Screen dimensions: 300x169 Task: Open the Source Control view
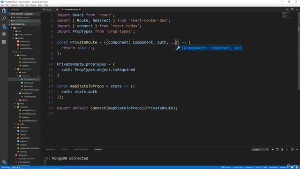(x=4, y=26)
